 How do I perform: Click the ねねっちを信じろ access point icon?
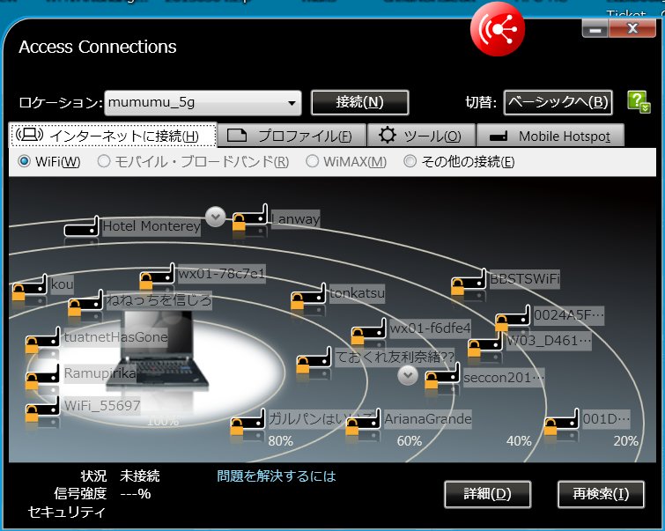pyautogui.click(x=85, y=303)
